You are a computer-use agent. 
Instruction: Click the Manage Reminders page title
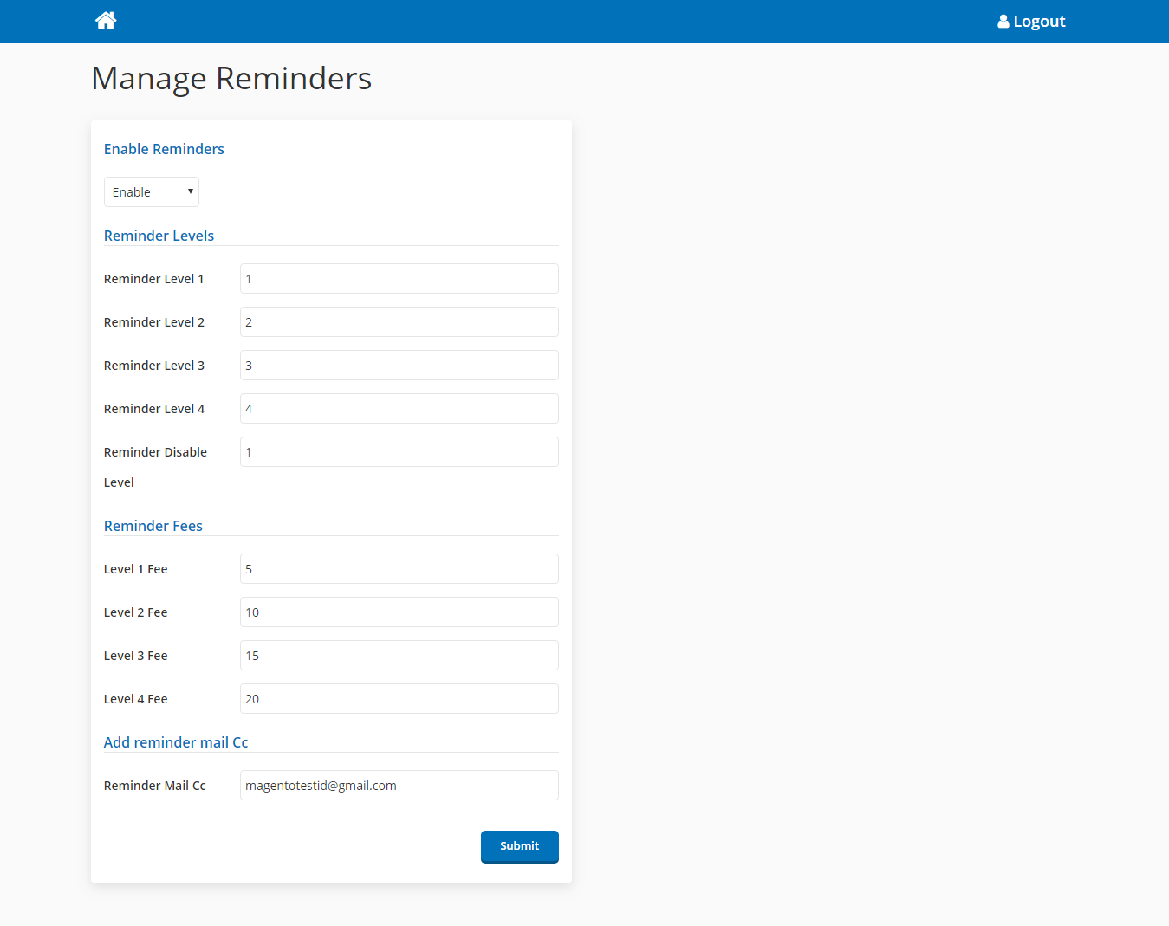(x=231, y=79)
